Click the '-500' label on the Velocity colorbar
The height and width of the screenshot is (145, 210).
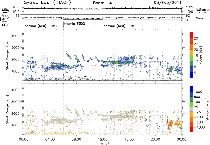[x=198, y=122]
